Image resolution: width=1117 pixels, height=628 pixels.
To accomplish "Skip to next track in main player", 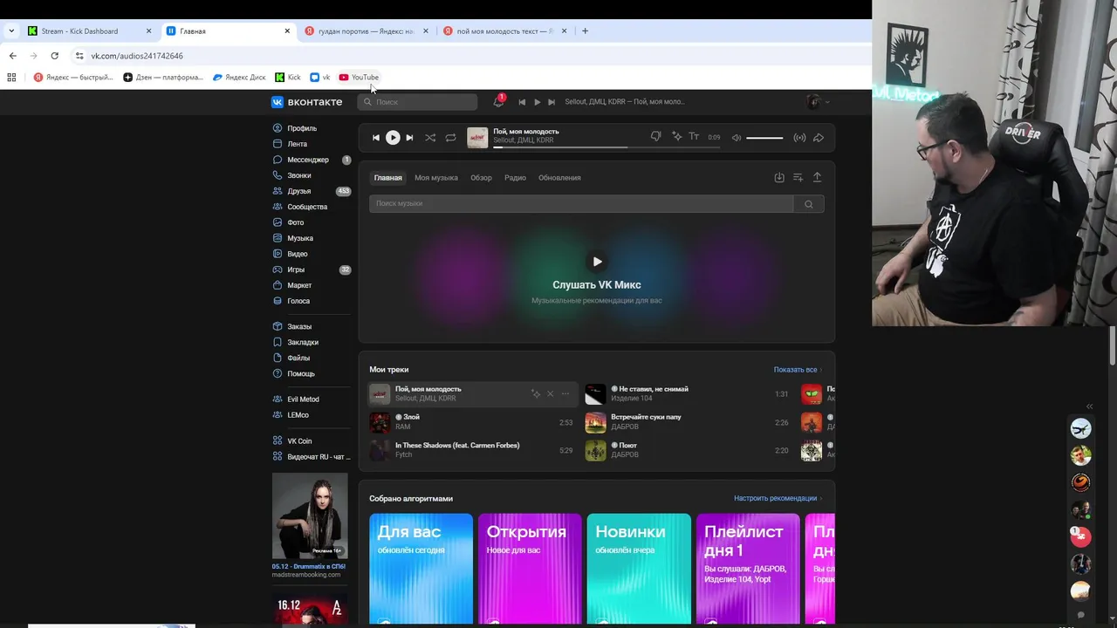I will coord(409,138).
